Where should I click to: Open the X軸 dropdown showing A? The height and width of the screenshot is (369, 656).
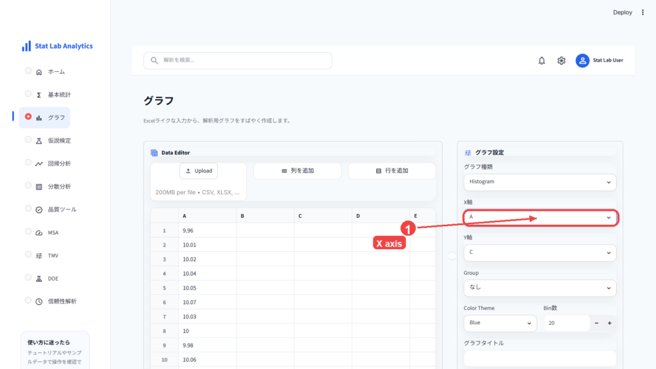(x=539, y=218)
